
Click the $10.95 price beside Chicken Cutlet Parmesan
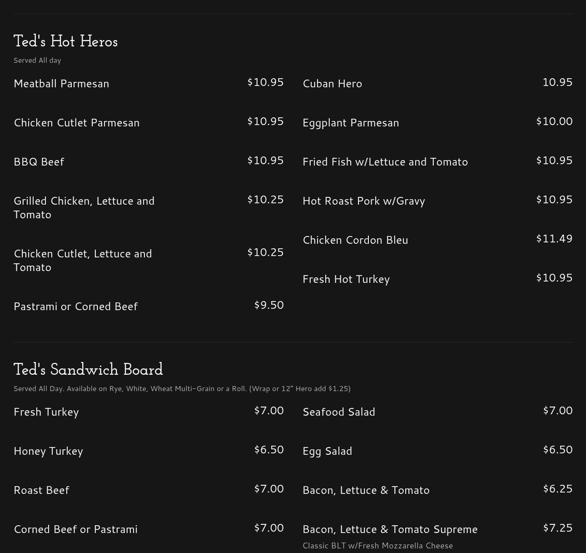[x=265, y=121]
